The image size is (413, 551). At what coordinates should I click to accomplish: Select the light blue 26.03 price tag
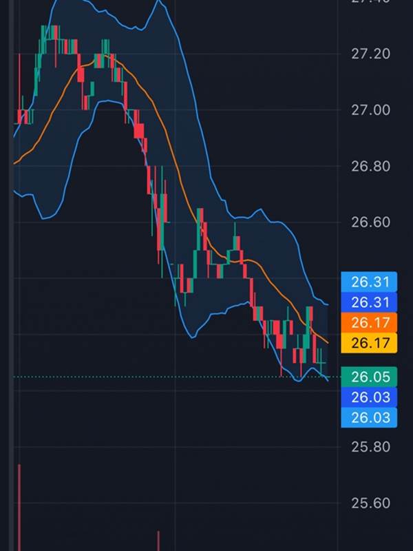pos(369,417)
